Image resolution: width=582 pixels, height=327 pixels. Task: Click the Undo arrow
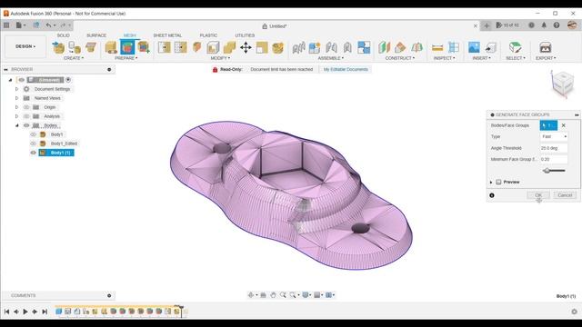pos(48,25)
